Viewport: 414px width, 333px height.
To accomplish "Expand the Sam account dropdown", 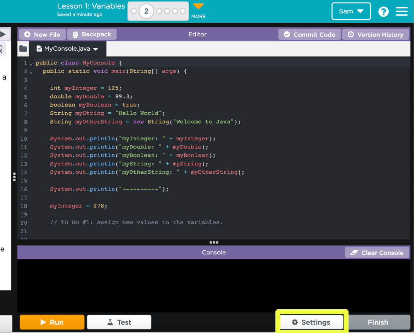I will tap(351, 11).
